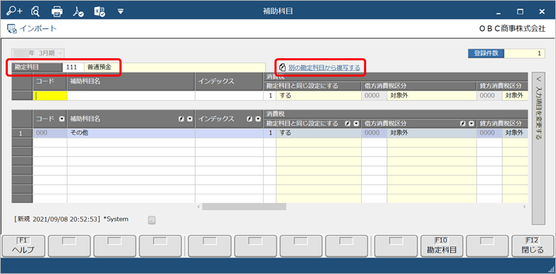Click the 補助科目名 input cell in entry row
Viewport: 556px width, 274px height.
tap(131, 96)
